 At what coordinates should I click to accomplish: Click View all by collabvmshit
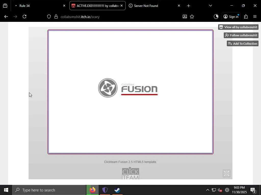pyautogui.click(x=238, y=27)
